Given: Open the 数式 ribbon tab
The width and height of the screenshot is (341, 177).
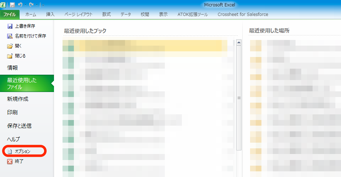Looking at the screenshot, I should click(106, 15).
